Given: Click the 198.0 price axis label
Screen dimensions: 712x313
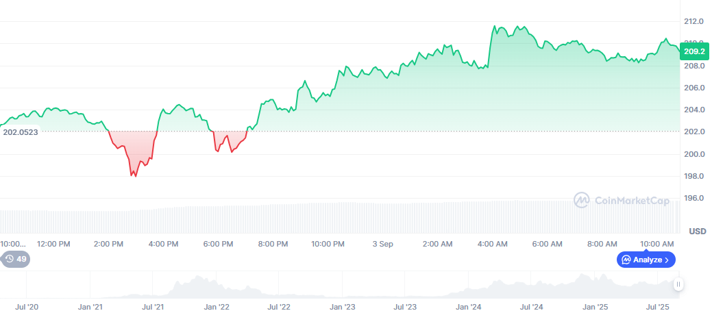Looking at the screenshot, I should [x=694, y=176].
